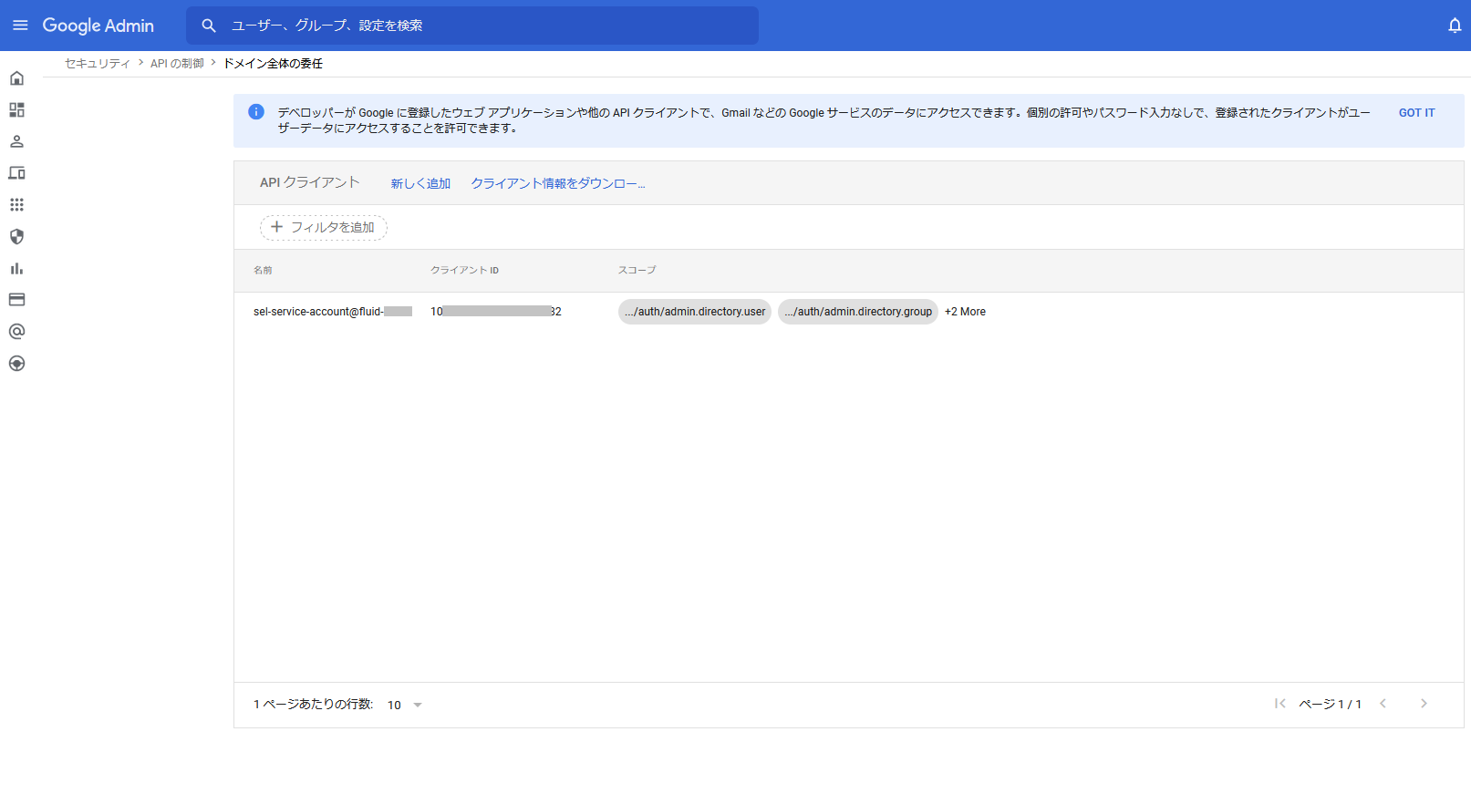Open Apps grid sidebar icon
1471x804 pixels.
point(16,205)
